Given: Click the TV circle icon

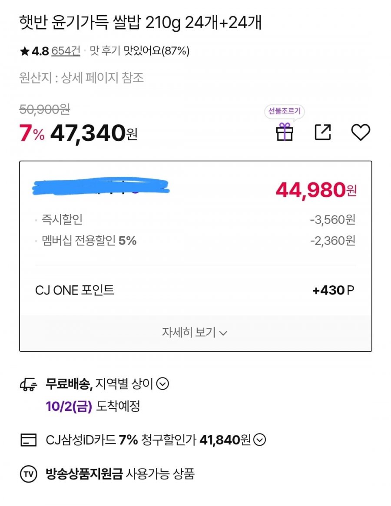Looking at the screenshot, I should (28, 474).
